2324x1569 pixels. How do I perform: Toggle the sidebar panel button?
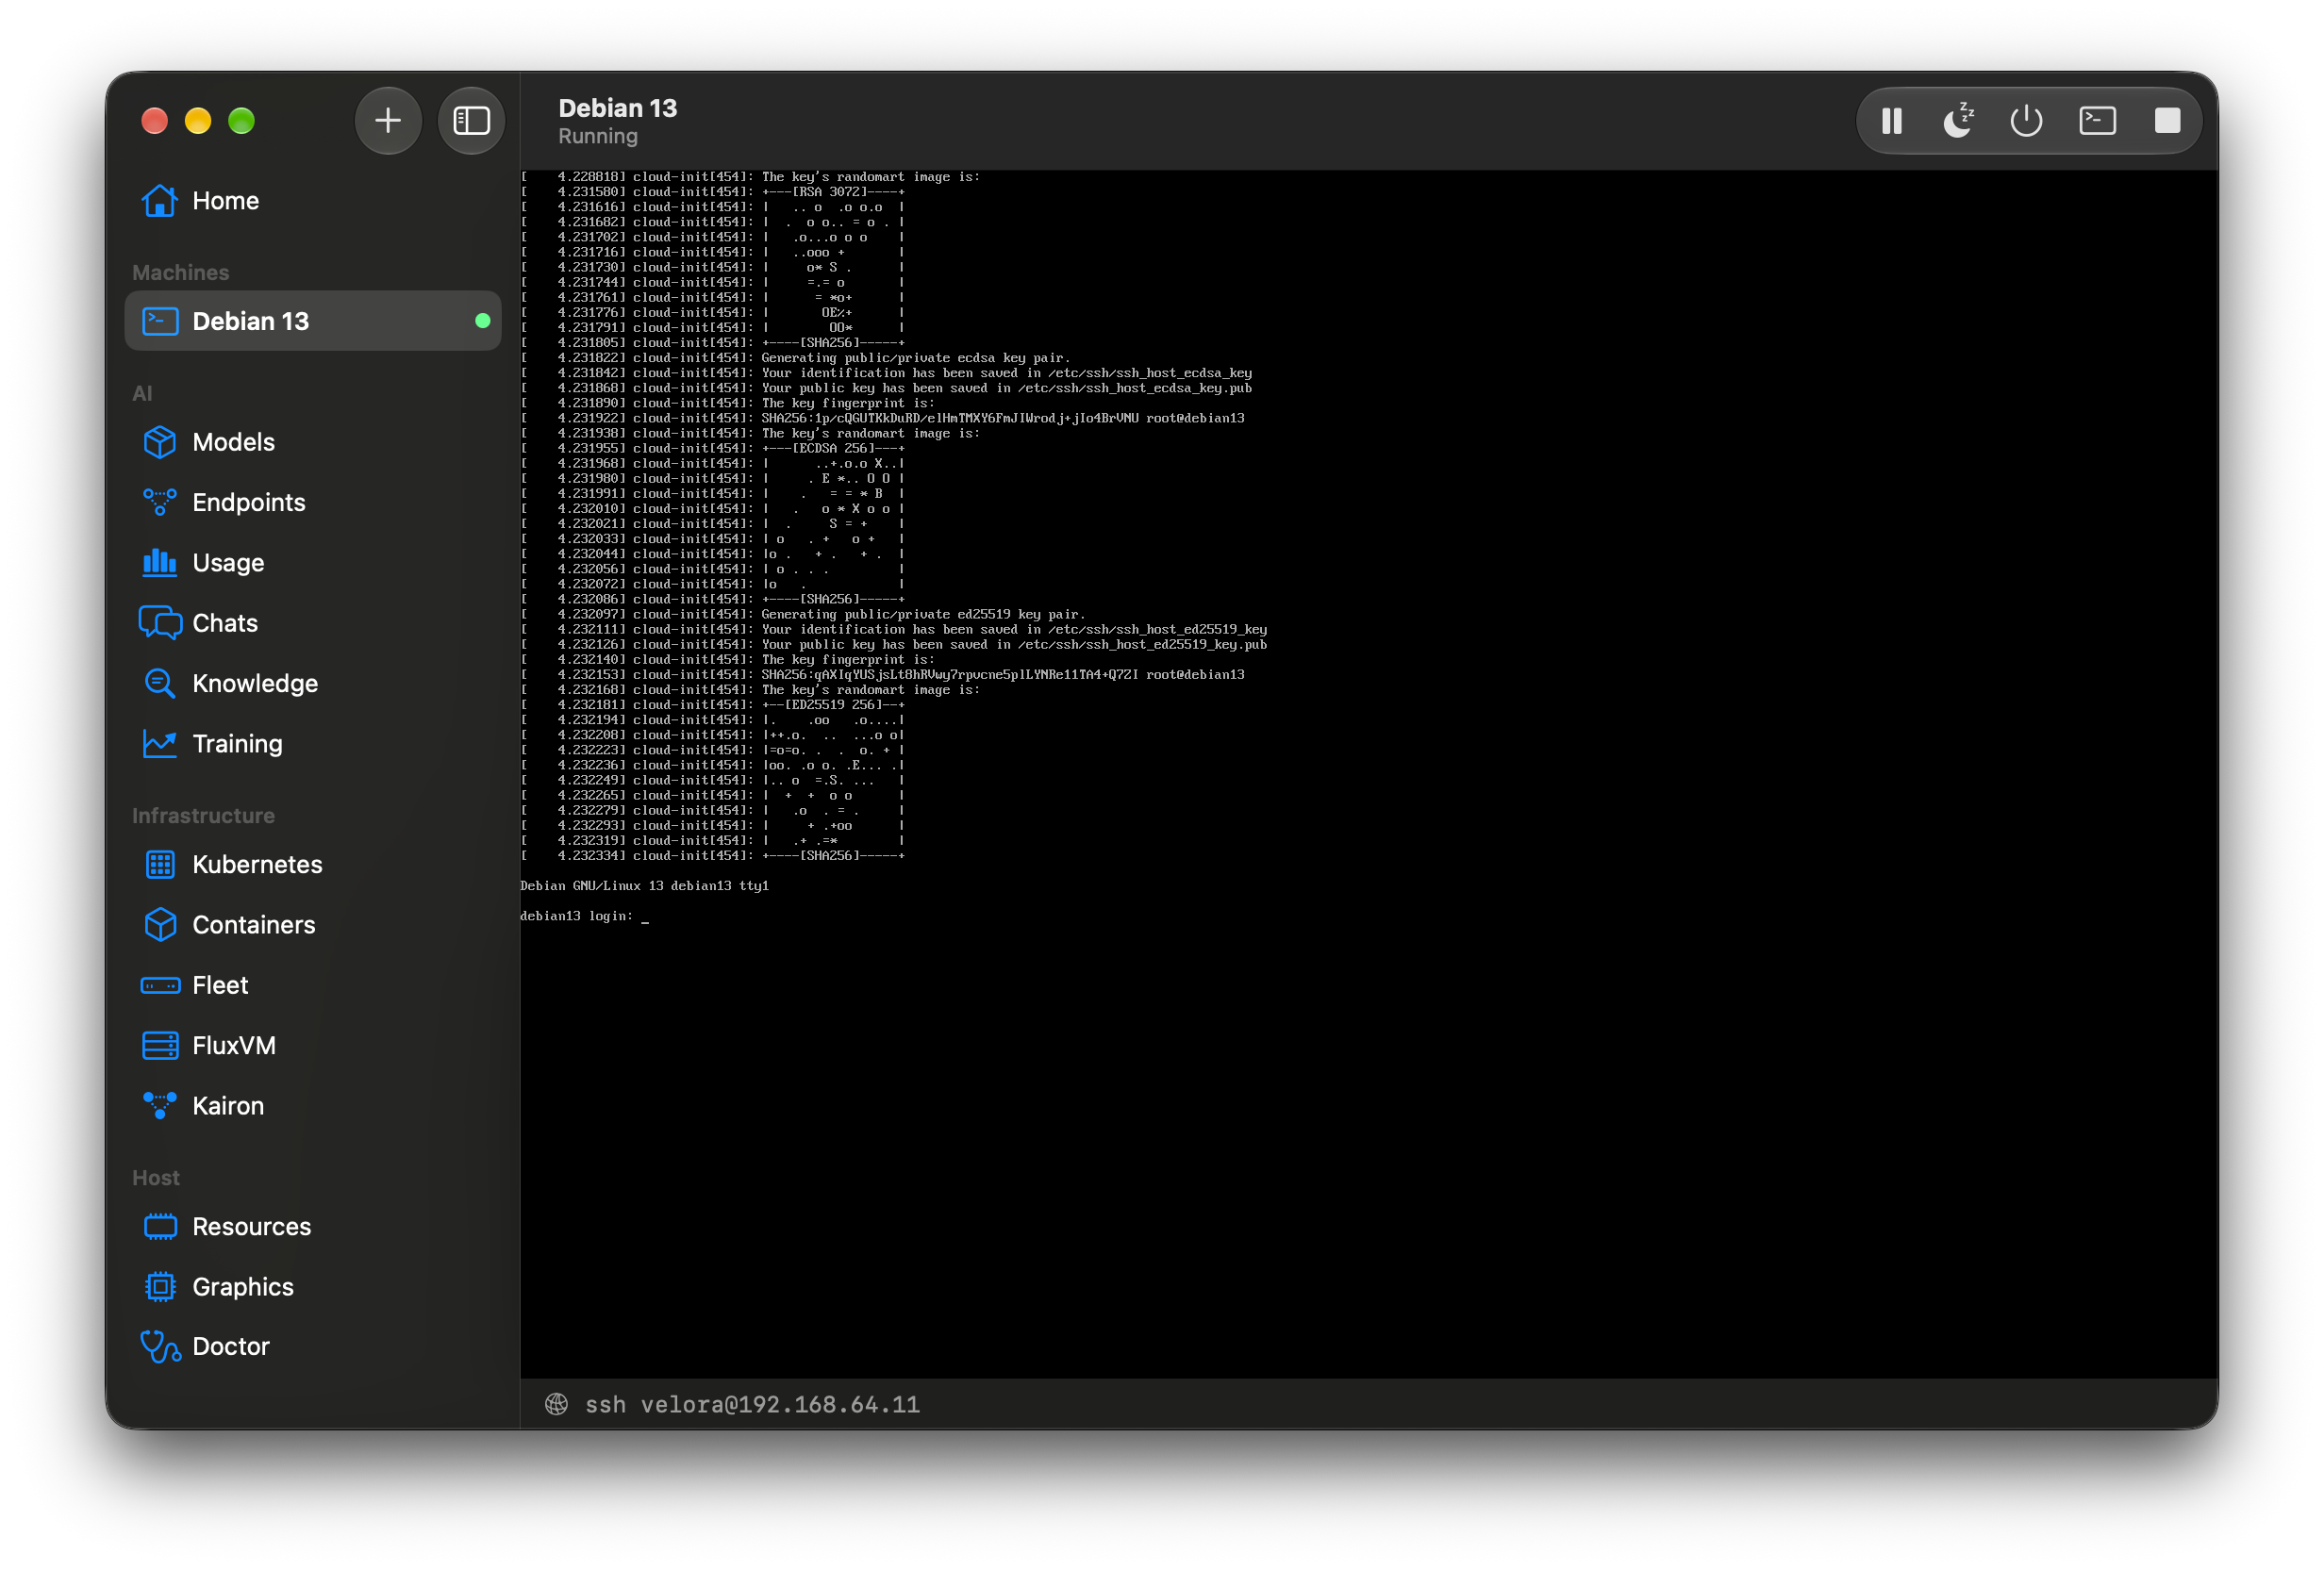pos(471,121)
